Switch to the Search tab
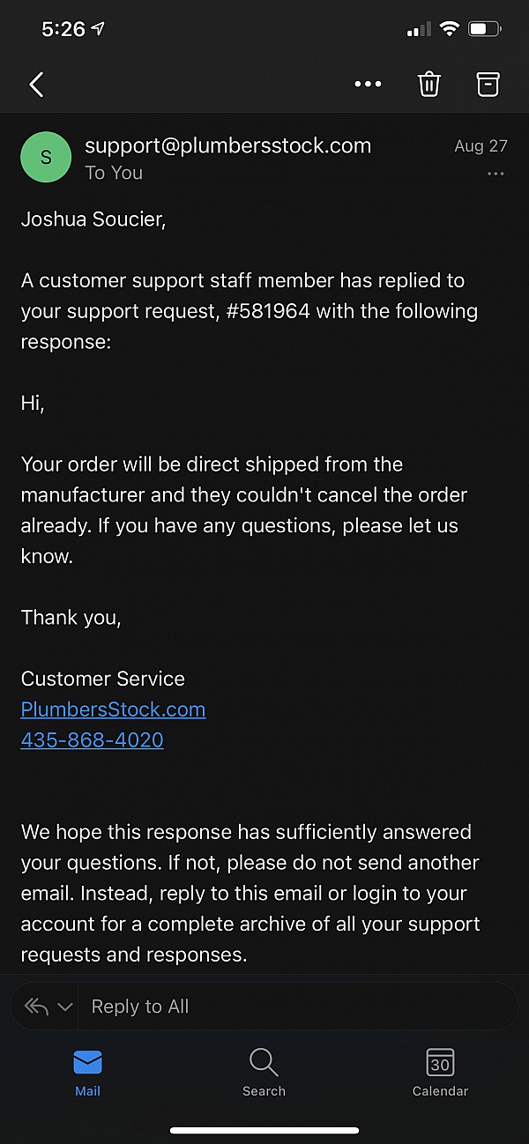Viewport: 529px width, 1144px height. (x=264, y=1072)
